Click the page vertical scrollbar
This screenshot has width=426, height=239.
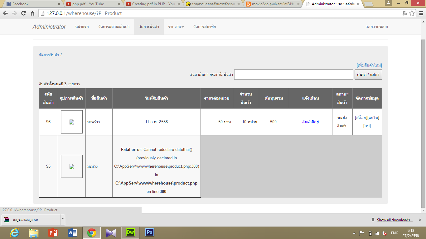pos(423,123)
